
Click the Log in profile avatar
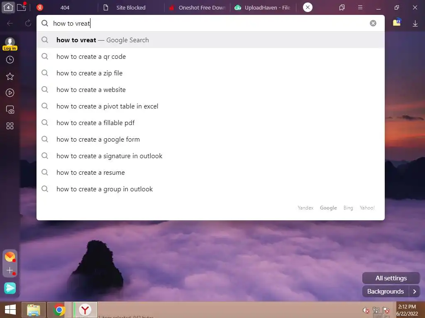click(10, 44)
